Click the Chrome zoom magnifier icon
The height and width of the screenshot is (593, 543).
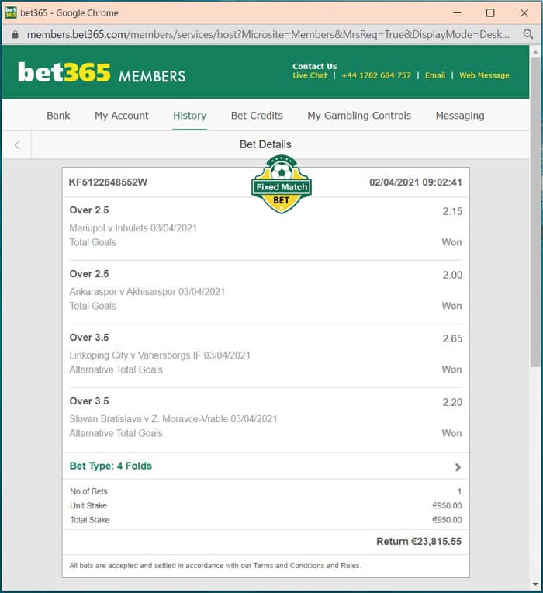528,34
